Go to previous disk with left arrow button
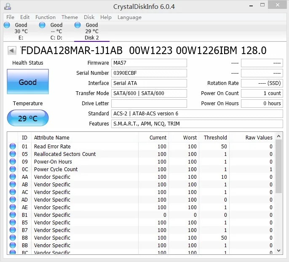 click(x=12, y=50)
